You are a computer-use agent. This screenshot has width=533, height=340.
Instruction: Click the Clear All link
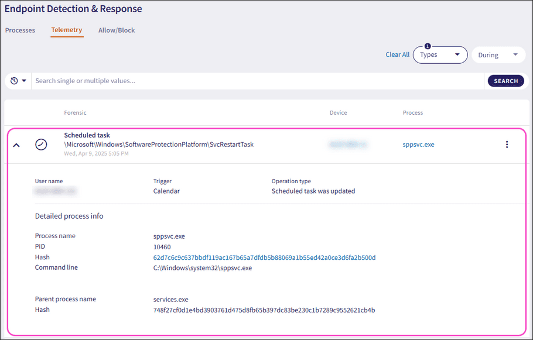pyautogui.click(x=397, y=54)
